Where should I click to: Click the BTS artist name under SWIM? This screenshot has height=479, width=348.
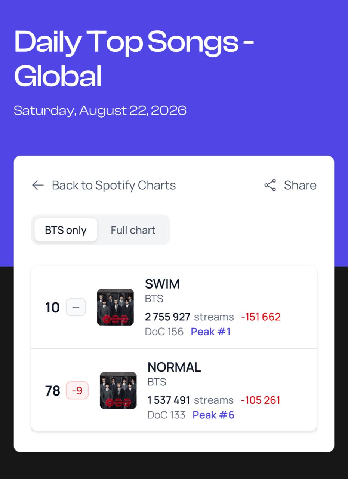154,299
